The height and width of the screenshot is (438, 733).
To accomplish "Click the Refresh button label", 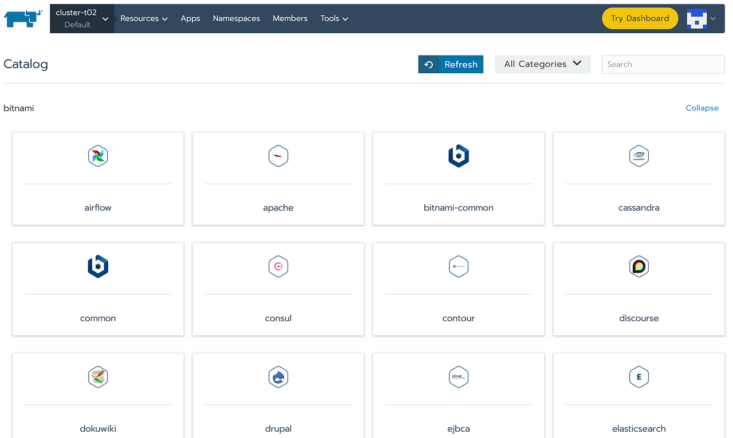I will coord(461,65).
